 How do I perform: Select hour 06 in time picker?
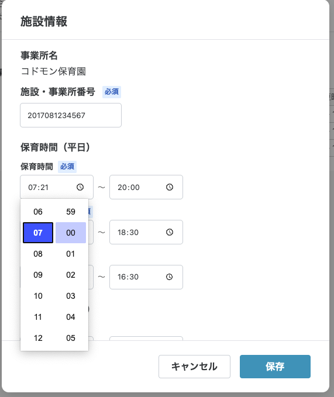pos(38,212)
